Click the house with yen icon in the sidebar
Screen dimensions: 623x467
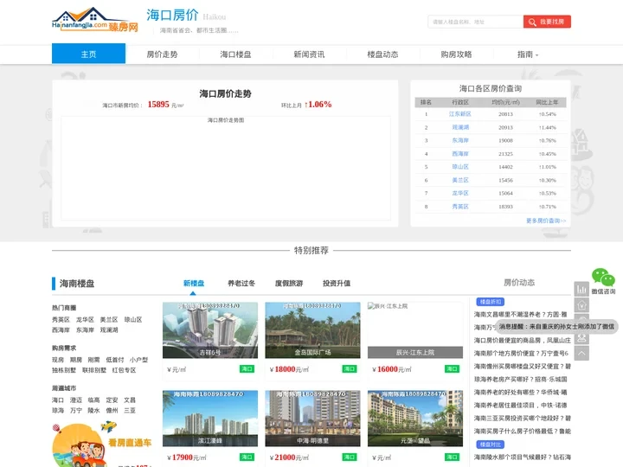tap(581, 305)
